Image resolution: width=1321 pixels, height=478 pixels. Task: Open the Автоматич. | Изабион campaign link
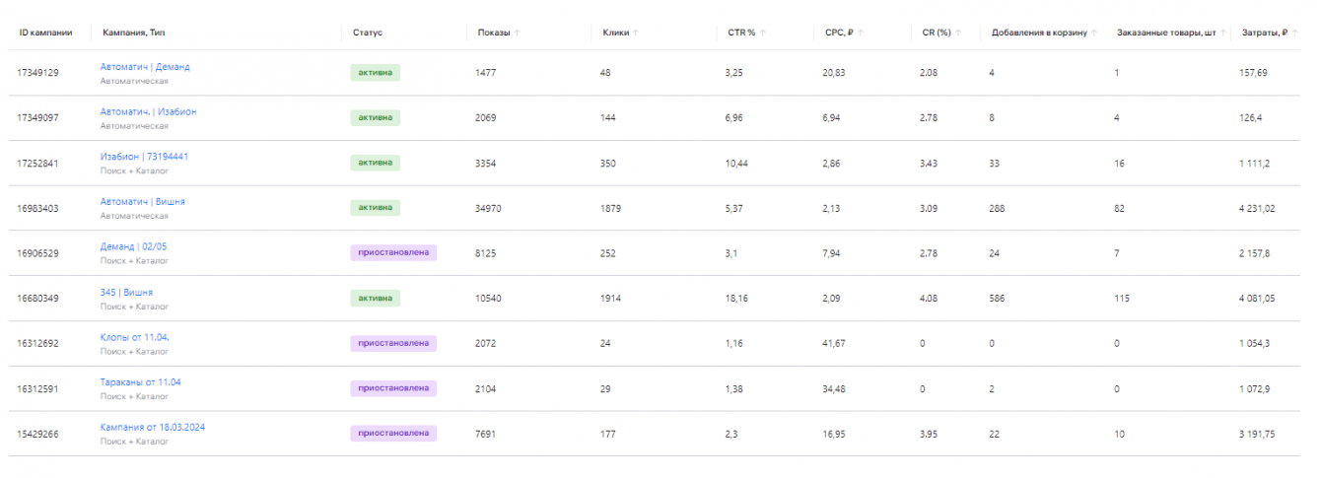pyautogui.click(x=148, y=111)
